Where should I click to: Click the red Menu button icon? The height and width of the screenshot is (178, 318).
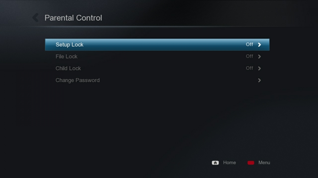(251, 163)
